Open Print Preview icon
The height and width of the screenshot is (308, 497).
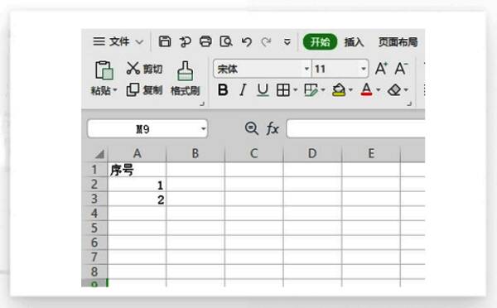[226, 41]
